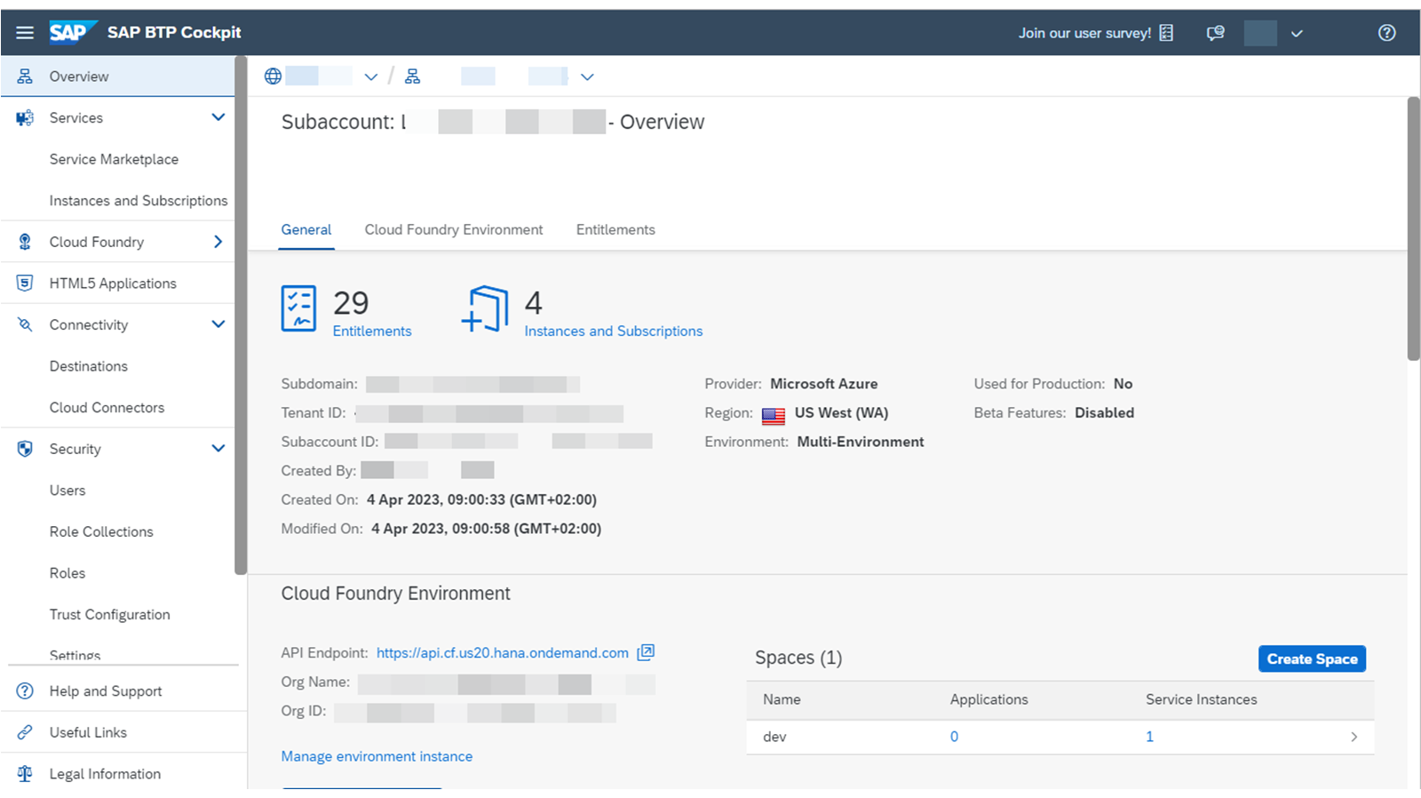Click the Services puzzle icon
The height and width of the screenshot is (798, 1421).
point(25,118)
